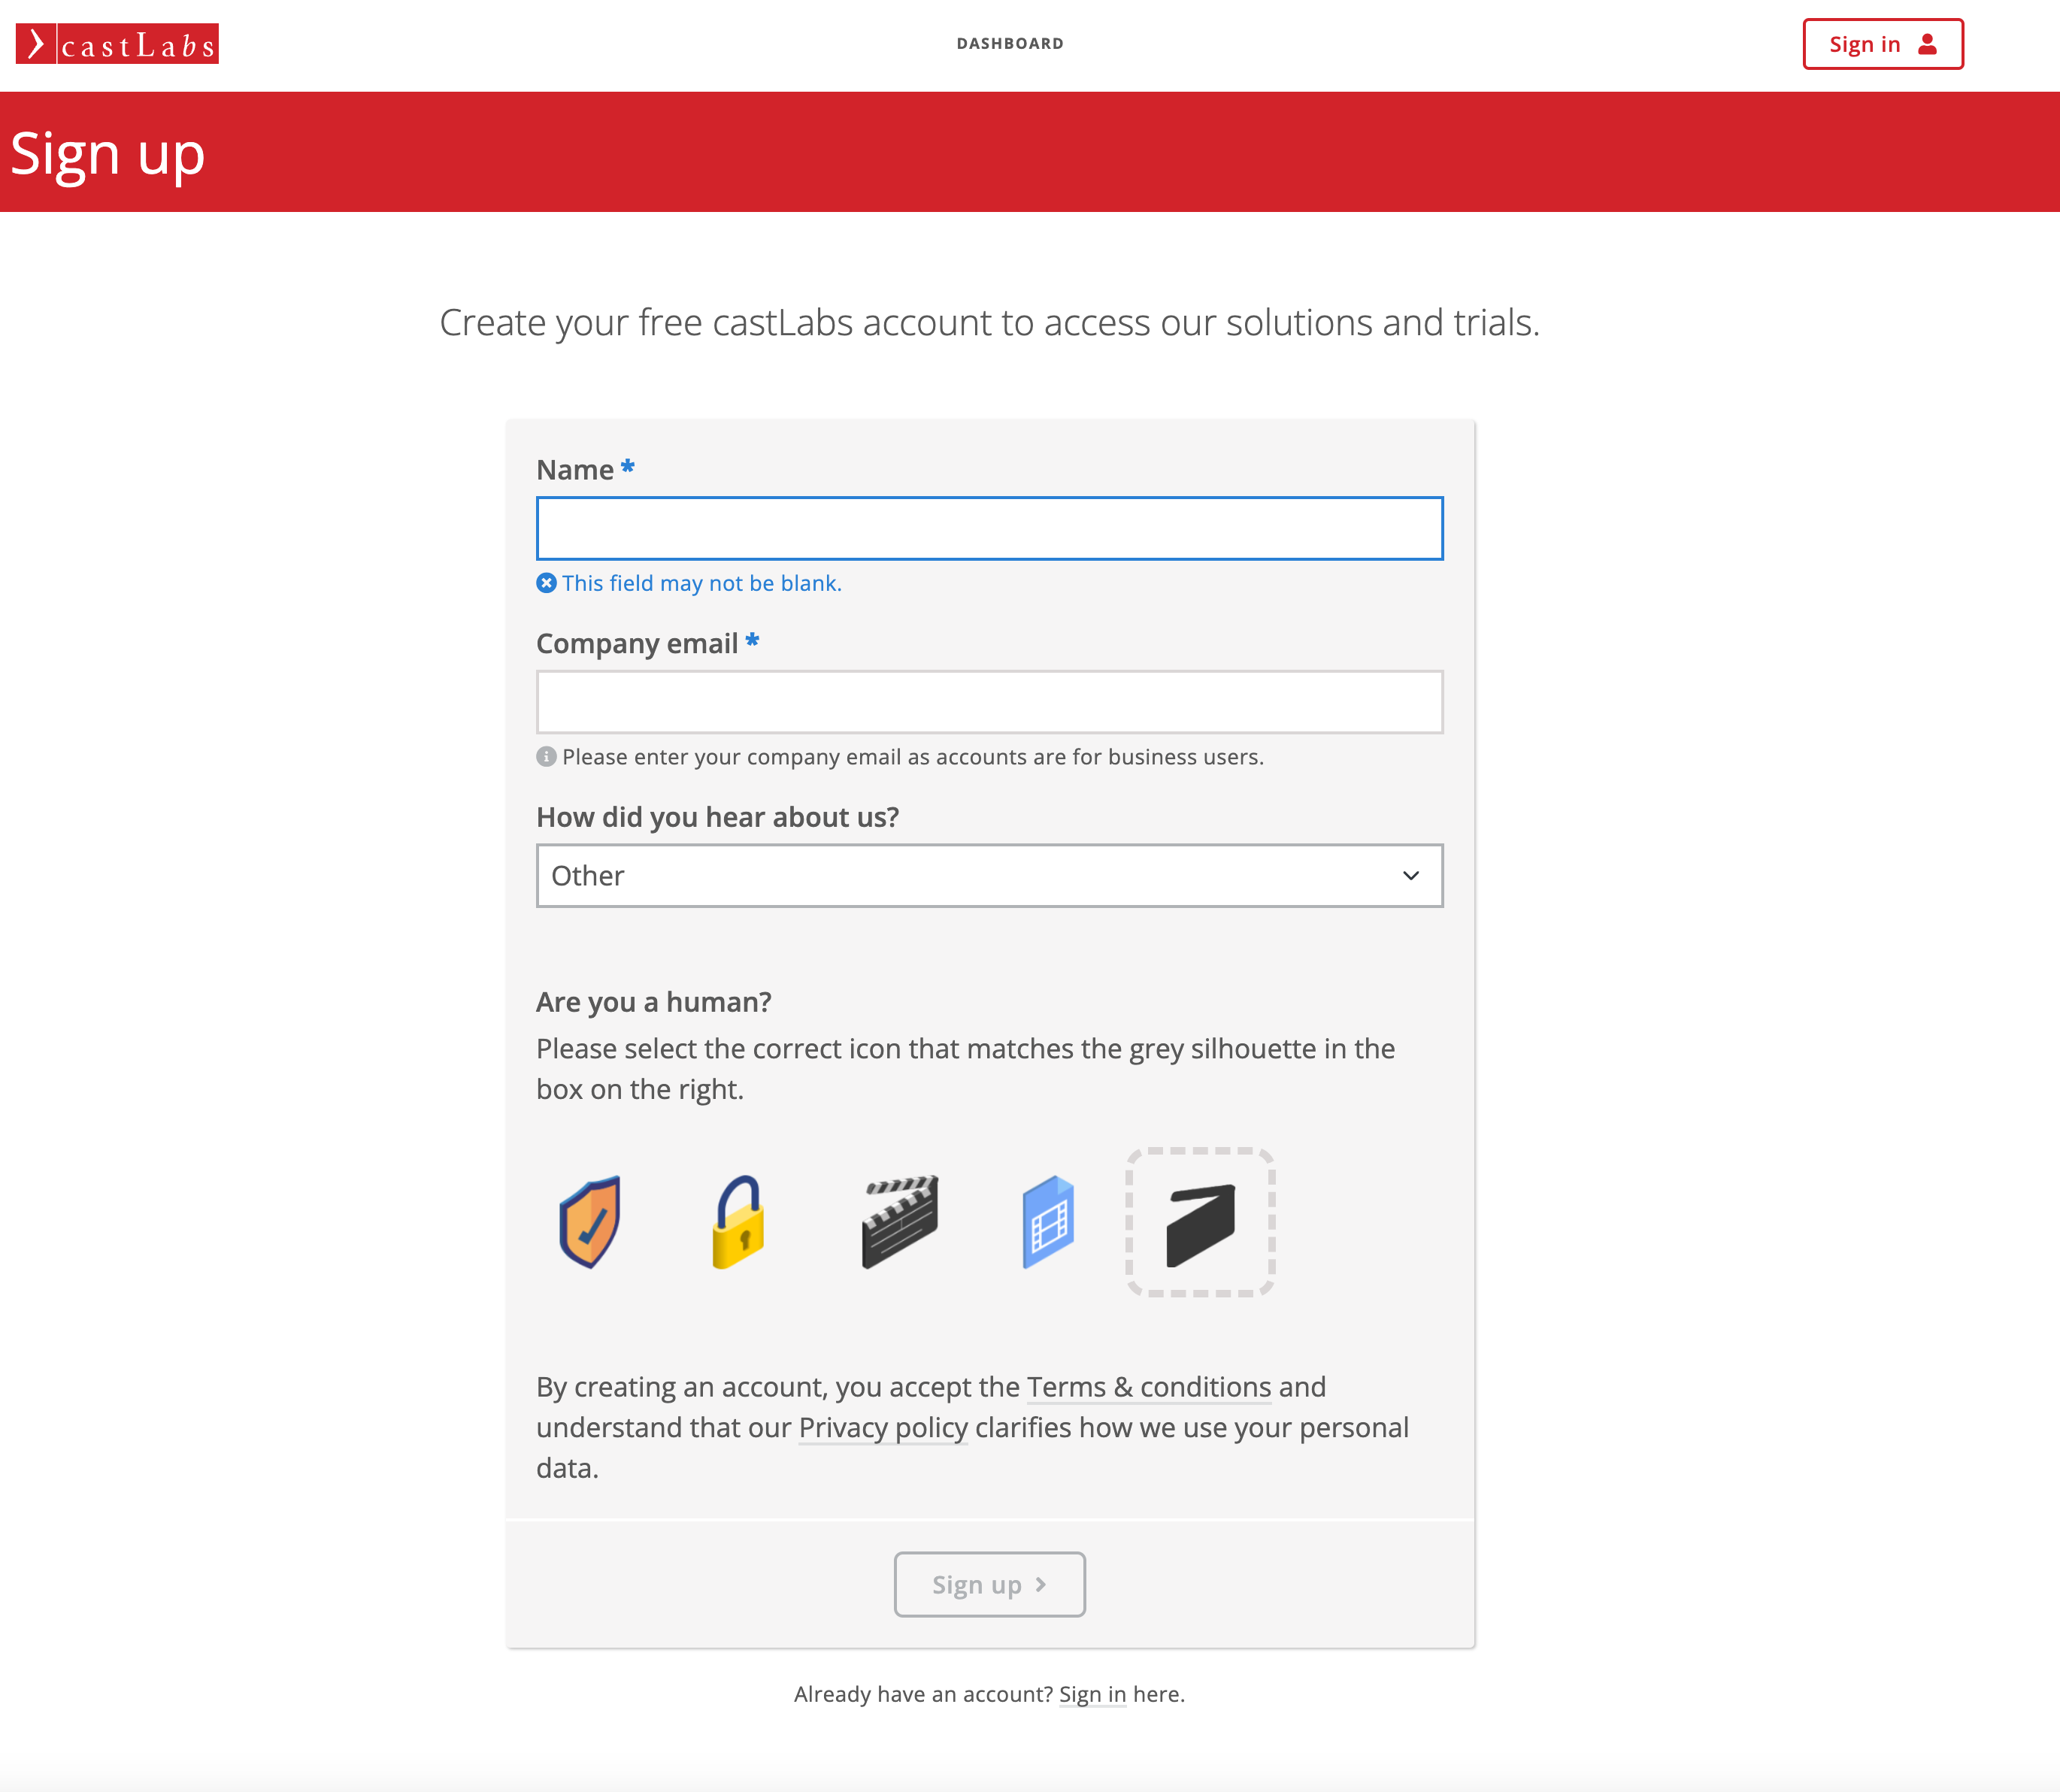This screenshot has width=2060, height=1792.
Task: Open the 'How did you hear' dropdown
Action: pos(988,876)
